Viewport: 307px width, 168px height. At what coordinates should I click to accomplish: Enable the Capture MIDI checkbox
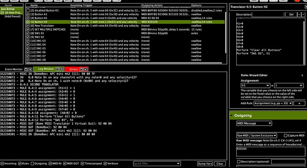(x=286, y=135)
